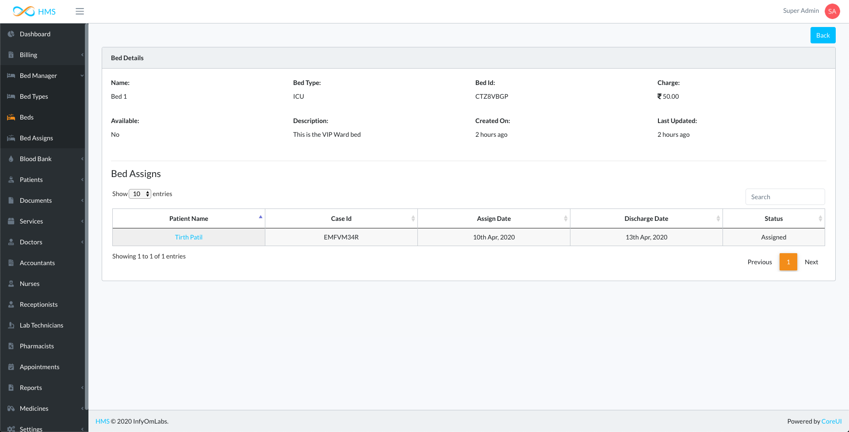Toggle sort on Discharge Date column
This screenshot has width=849, height=432.
pyautogui.click(x=646, y=219)
